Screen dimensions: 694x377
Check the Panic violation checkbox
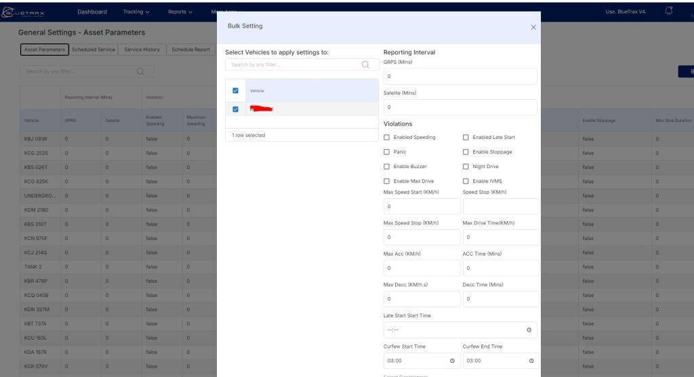387,152
